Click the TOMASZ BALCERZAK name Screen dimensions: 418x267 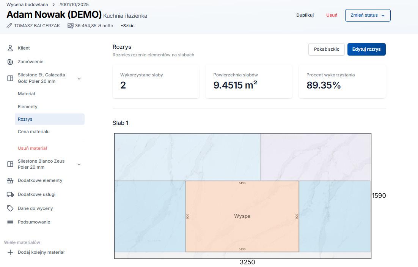pyautogui.click(x=37, y=26)
